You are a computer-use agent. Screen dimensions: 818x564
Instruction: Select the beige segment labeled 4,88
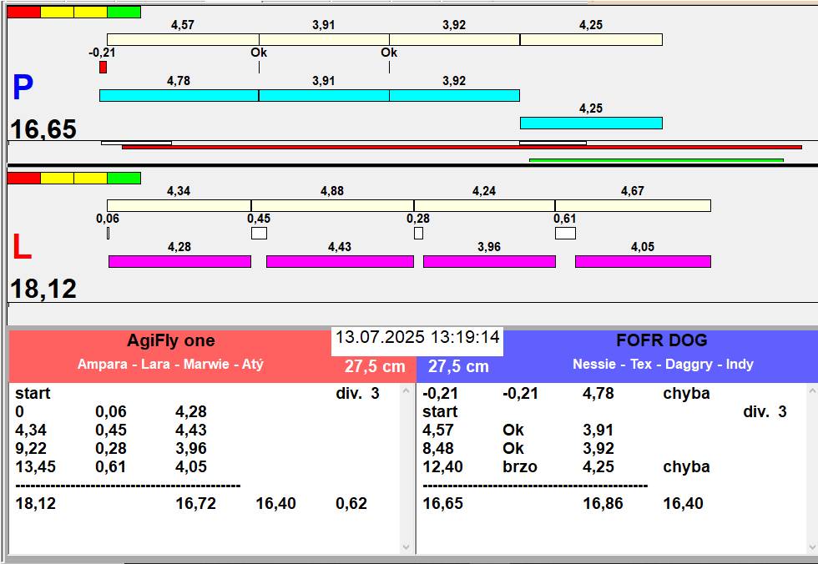coord(332,205)
